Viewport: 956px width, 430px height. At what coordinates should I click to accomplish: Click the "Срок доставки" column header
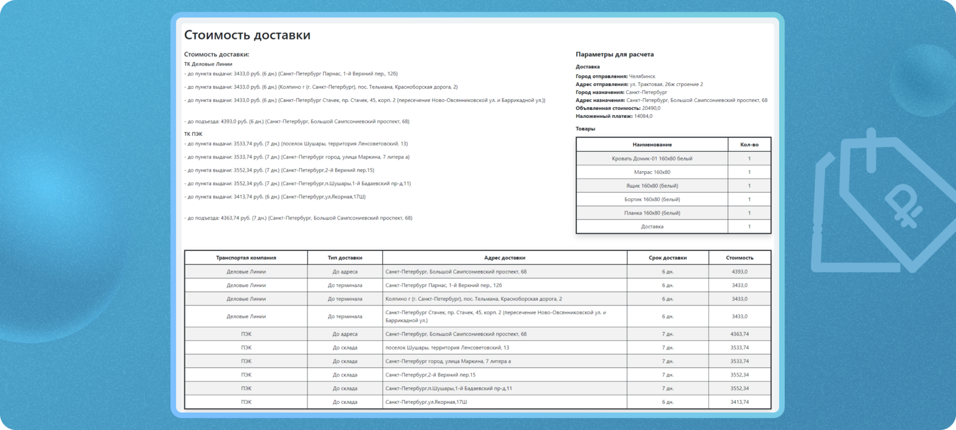click(x=667, y=258)
